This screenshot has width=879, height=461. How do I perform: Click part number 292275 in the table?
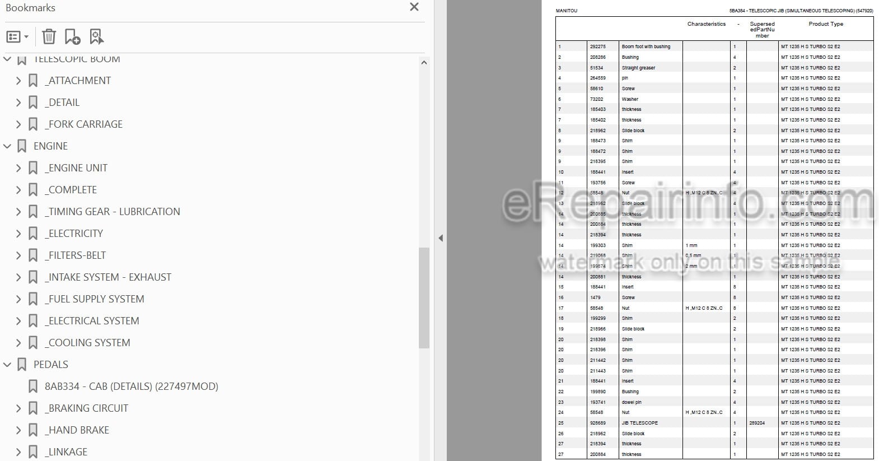click(x=597, y=46)
